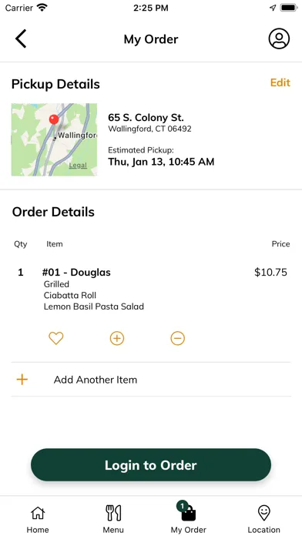
Task: Go to the Location tab
Action: [x=263, y=519]
